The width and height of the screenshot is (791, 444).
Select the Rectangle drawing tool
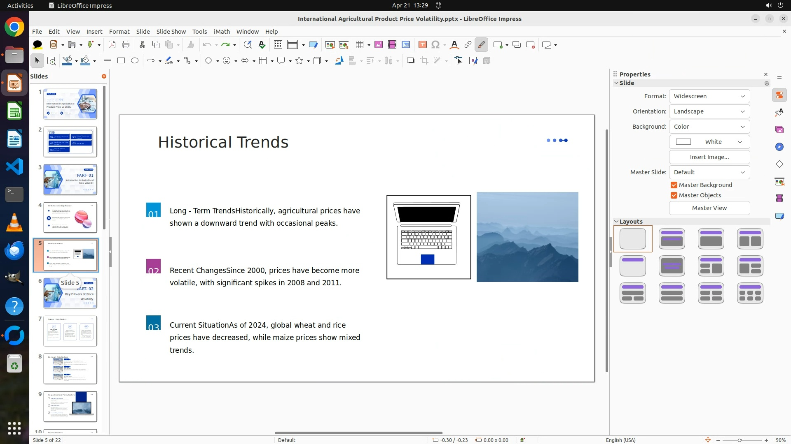(121, 61)
